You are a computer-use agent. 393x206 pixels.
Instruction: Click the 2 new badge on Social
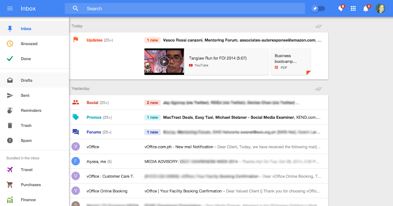pos(152,103)
